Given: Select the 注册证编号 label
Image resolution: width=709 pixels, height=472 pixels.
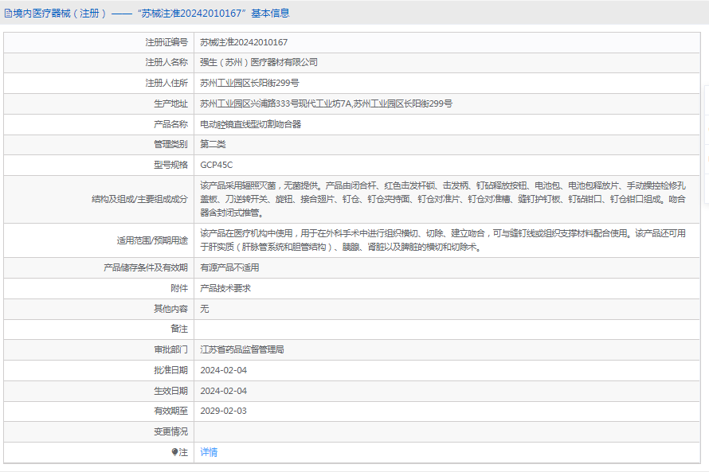Looking at the screenshot, I should pos(166,42).
